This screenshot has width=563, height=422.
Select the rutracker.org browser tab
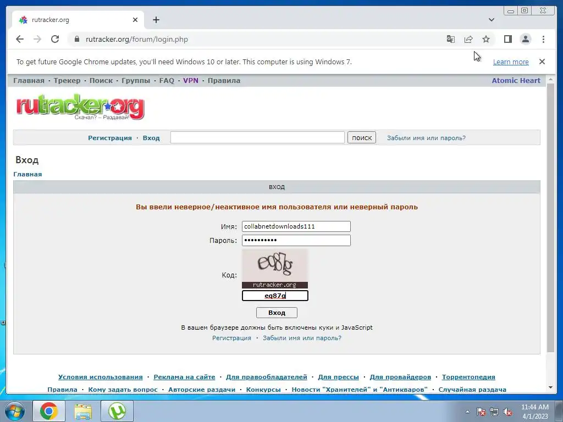click(x=78, y=20)
